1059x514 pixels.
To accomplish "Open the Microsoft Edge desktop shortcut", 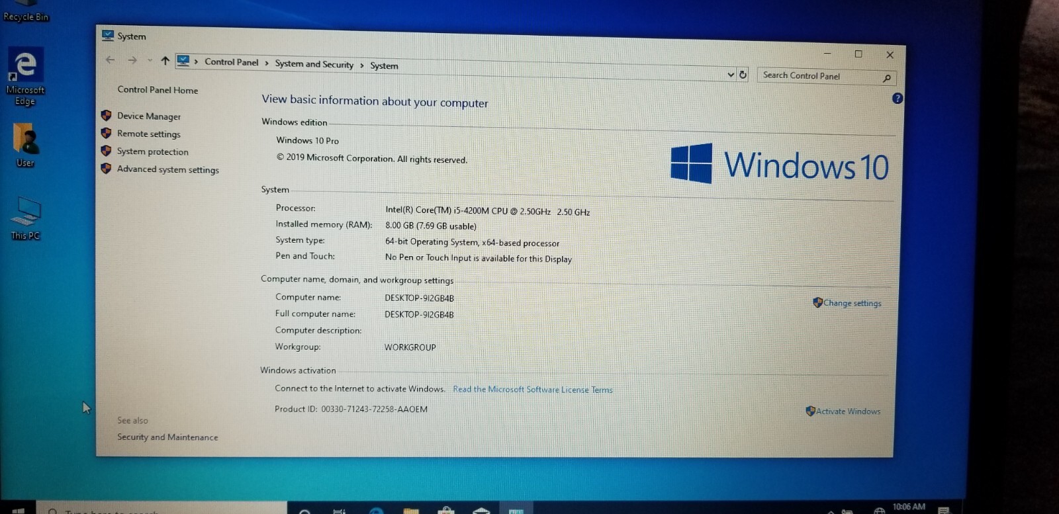I will point(26,76).
